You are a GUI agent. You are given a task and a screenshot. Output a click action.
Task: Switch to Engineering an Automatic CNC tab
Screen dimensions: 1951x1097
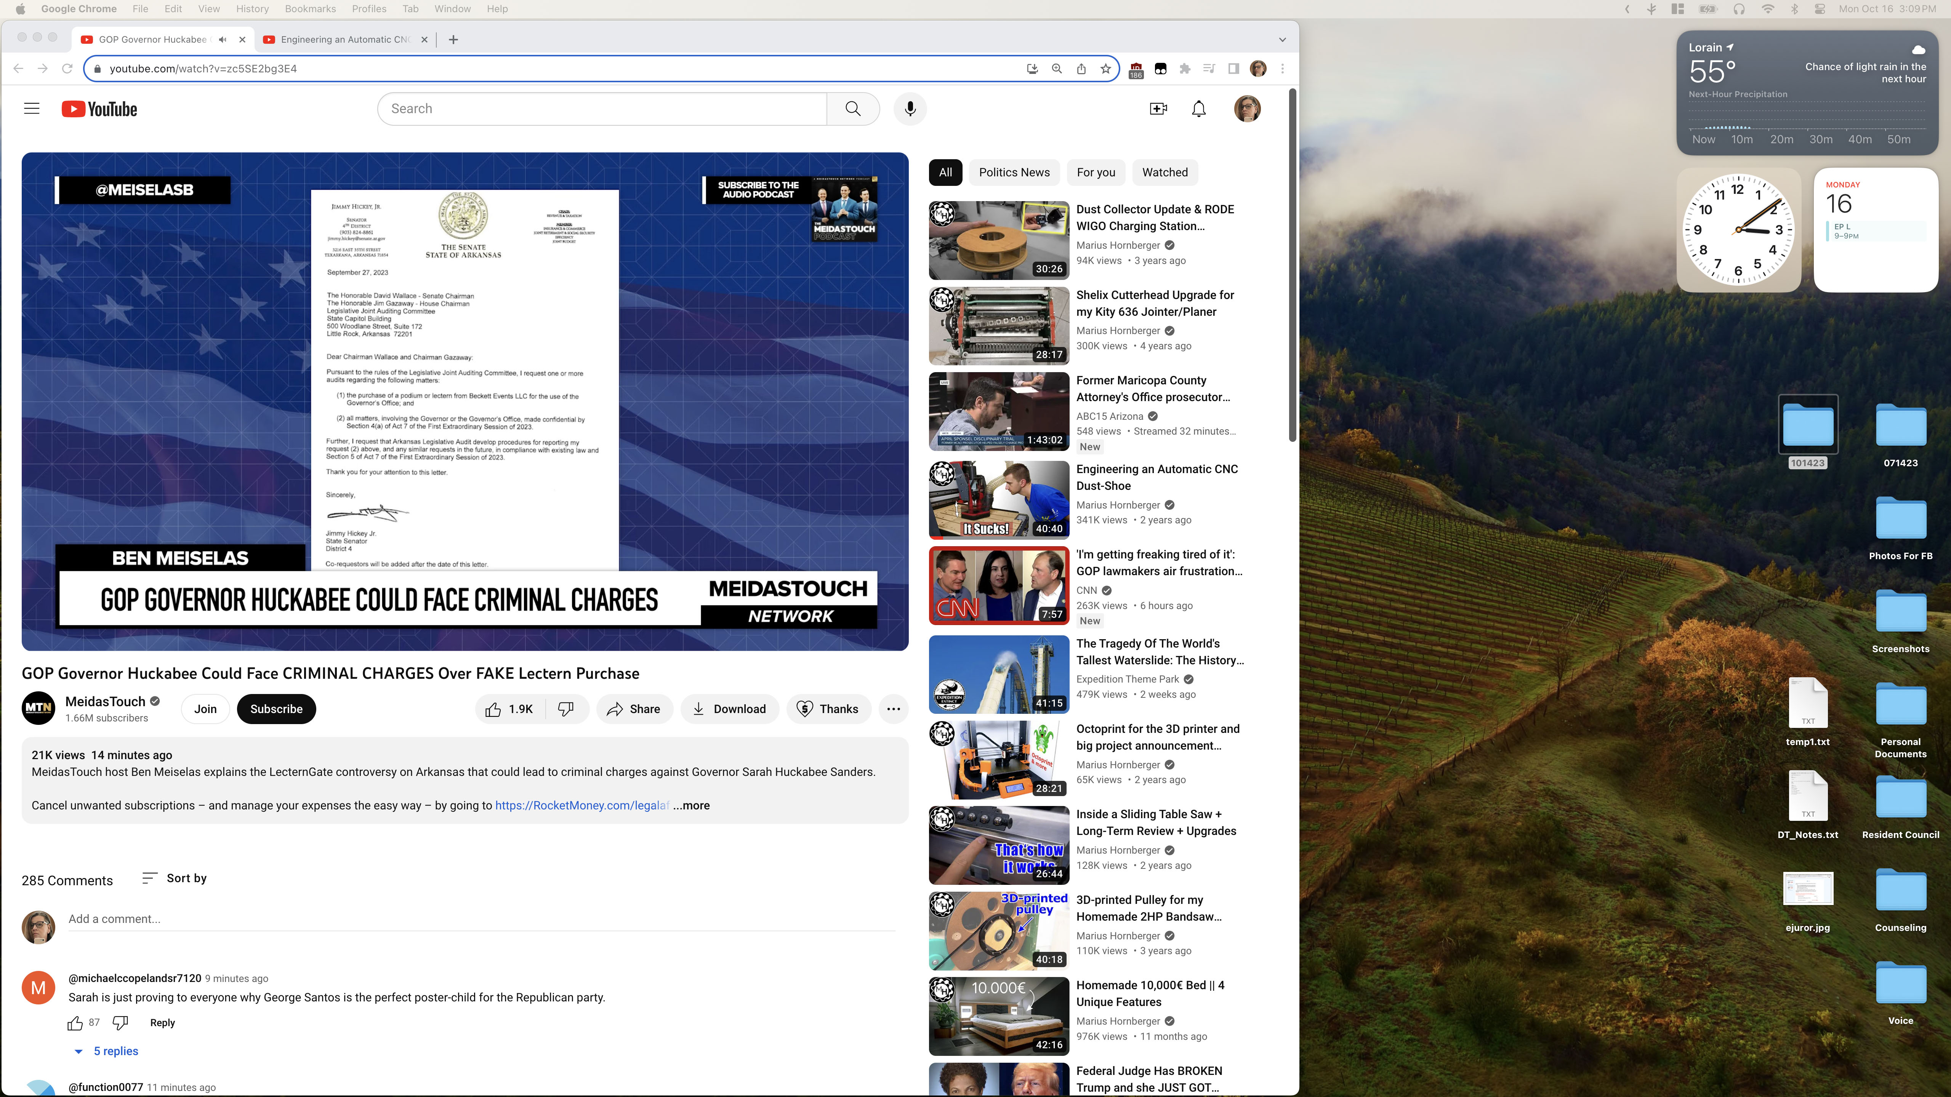tap(344, 39)
